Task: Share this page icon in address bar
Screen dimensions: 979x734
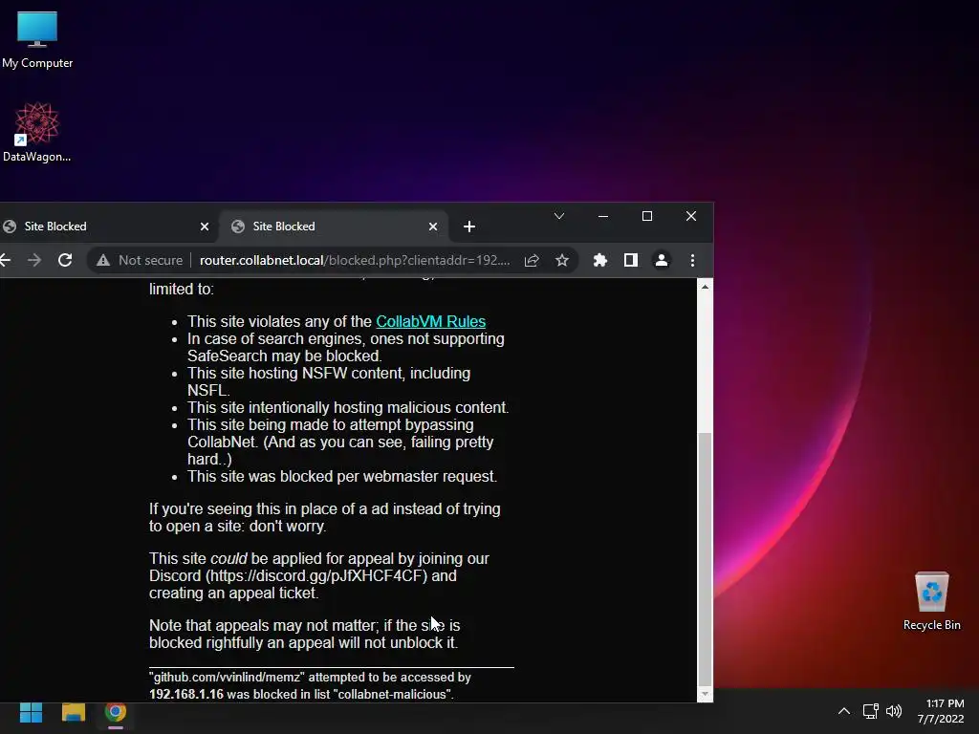Action: [x=532, y=260]
